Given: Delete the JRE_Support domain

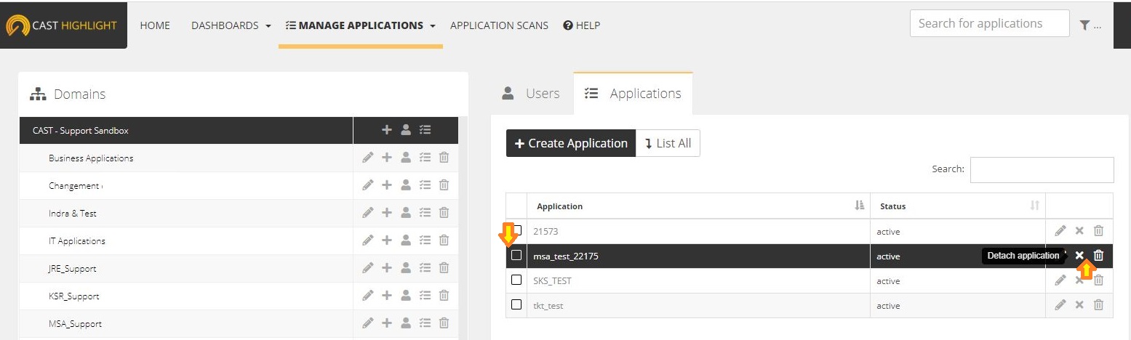Looking at the screenshot, I should (x=444, y=268).
